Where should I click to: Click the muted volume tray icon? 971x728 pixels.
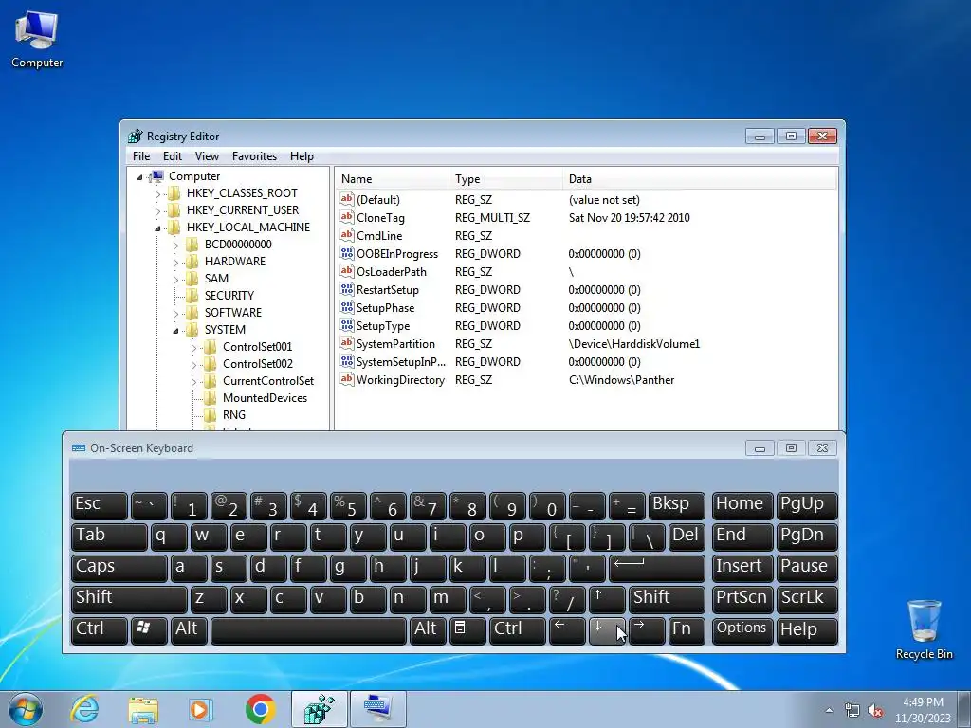click(x=875, y=711)
